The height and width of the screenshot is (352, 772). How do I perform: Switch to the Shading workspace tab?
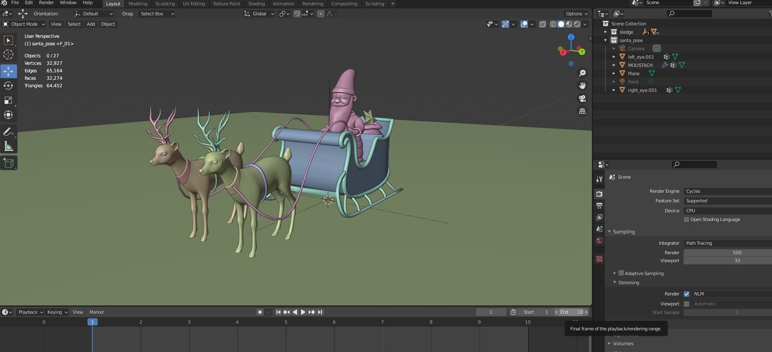click(256, 4)
